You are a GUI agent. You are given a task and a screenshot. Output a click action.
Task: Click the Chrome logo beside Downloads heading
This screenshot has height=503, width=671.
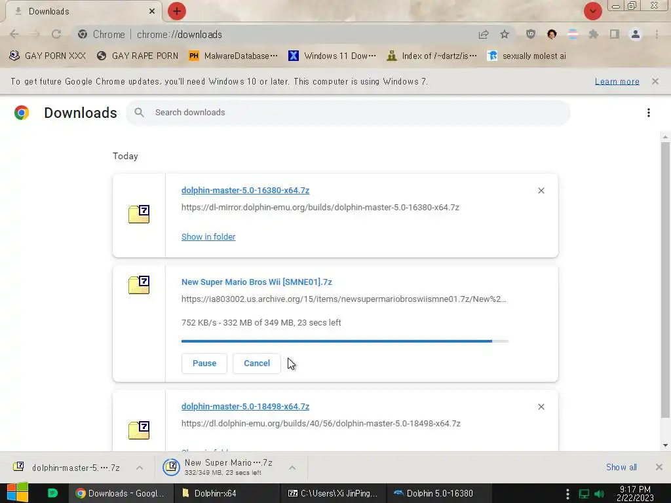[22, 113]
